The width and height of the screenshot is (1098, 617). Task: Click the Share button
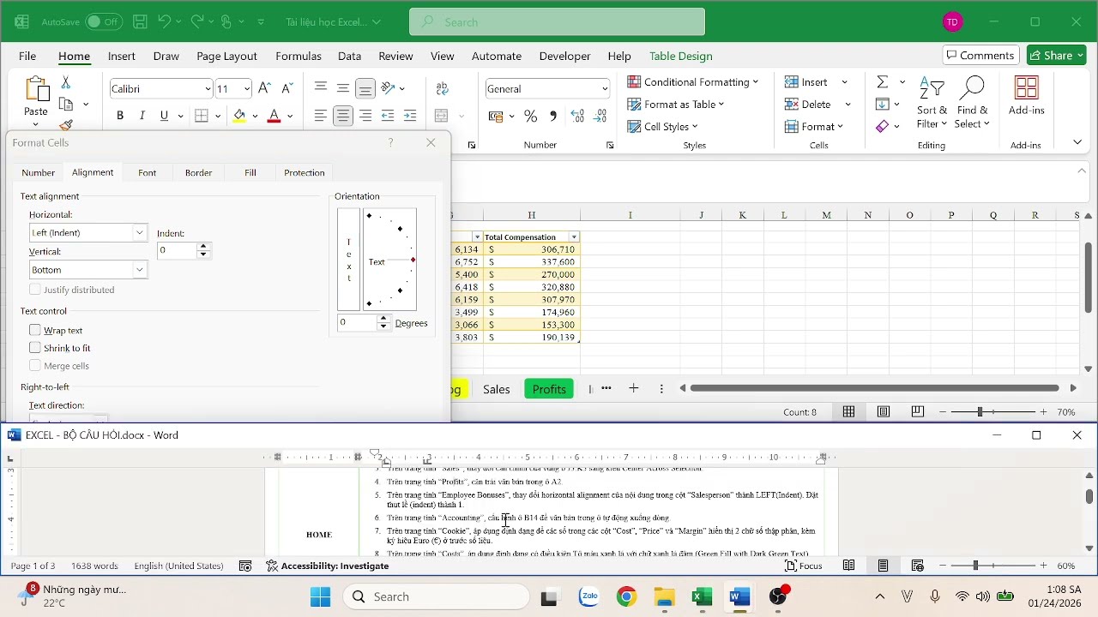1057,55
